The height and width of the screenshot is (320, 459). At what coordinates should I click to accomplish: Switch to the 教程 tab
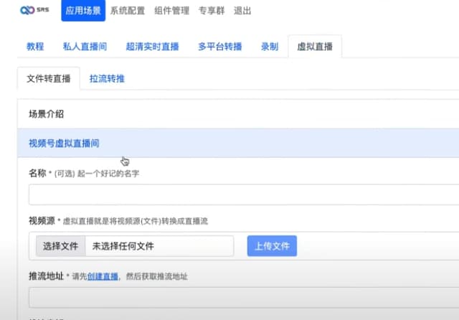pos(35,47)
